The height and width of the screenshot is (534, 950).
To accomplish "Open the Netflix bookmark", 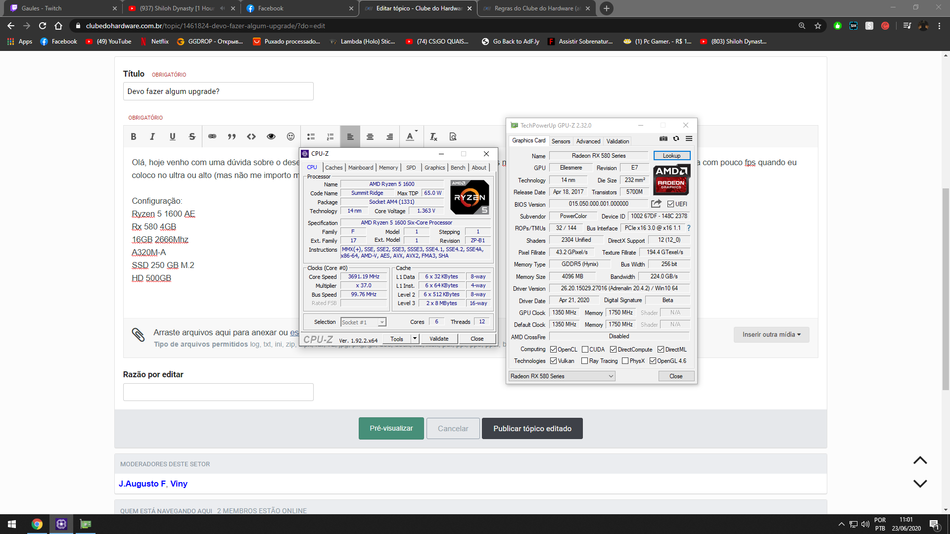I will [x=154, y=42].
